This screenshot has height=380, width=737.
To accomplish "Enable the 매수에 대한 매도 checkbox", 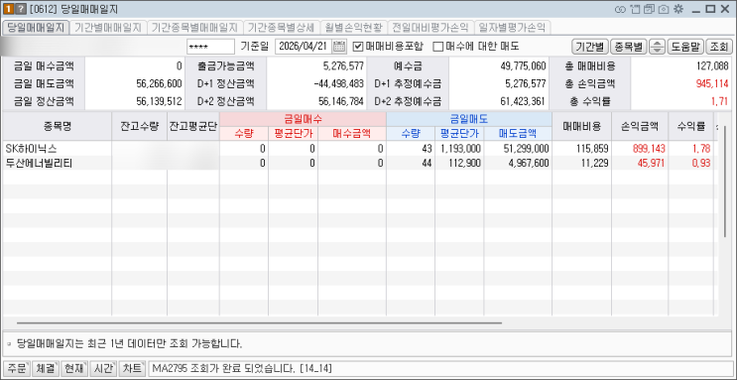I will click(x=438, y=46).
